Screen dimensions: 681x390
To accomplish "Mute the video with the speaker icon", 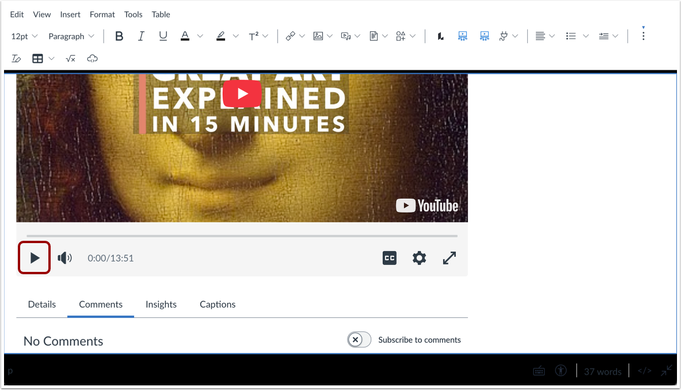I will tap(65, 258).
